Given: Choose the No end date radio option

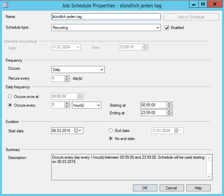Looking at the screenshot, I should click(x=111, y=138).
